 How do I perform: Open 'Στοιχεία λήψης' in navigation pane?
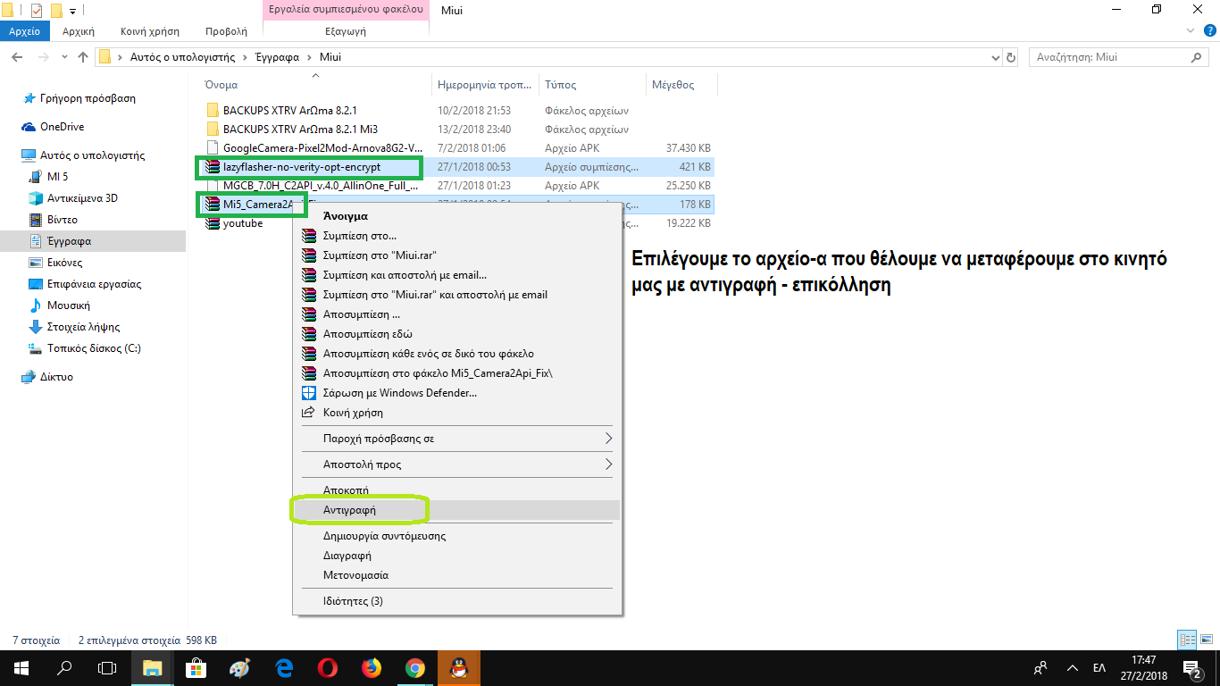[x=83, y=327]
